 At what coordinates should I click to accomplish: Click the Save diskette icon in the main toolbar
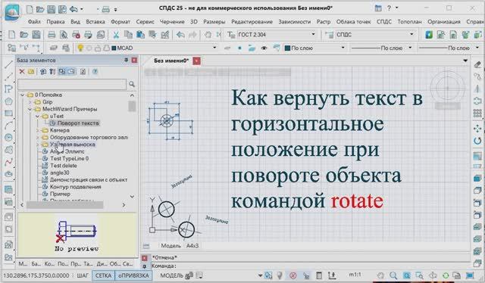[36, 35]
